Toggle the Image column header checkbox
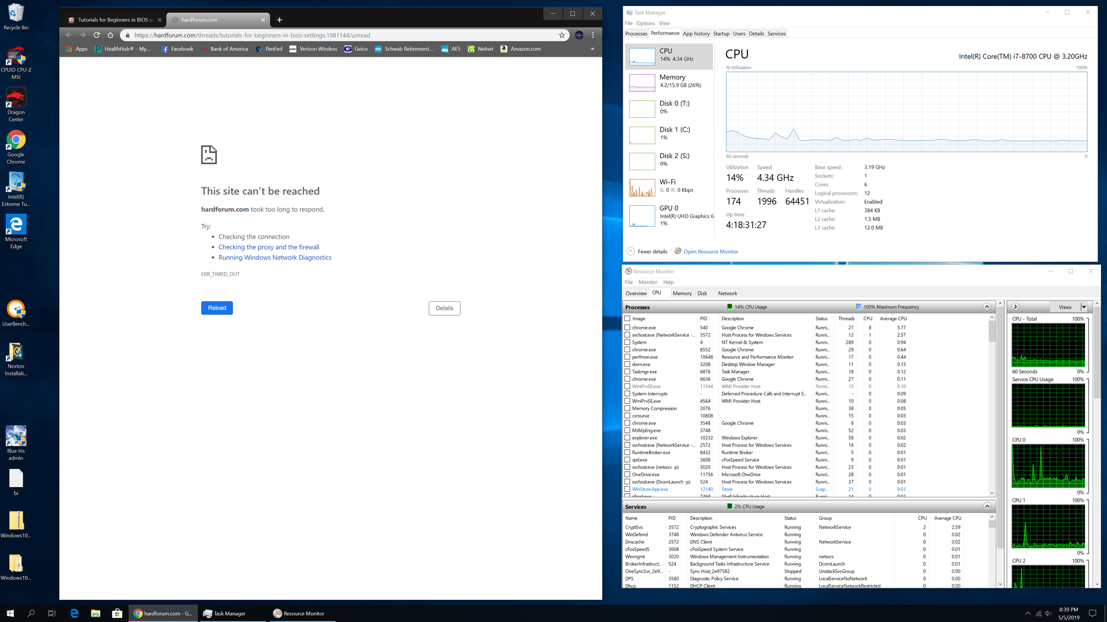Screen dimensions: 1107x622 pos(627,318)
